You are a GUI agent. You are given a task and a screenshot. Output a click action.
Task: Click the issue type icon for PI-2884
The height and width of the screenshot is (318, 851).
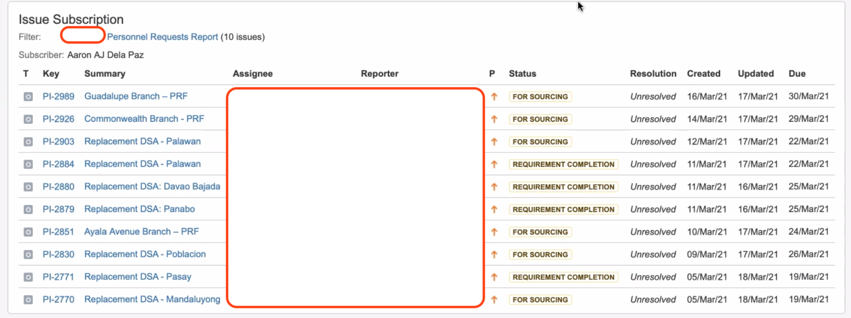click(x=28, y=165)
